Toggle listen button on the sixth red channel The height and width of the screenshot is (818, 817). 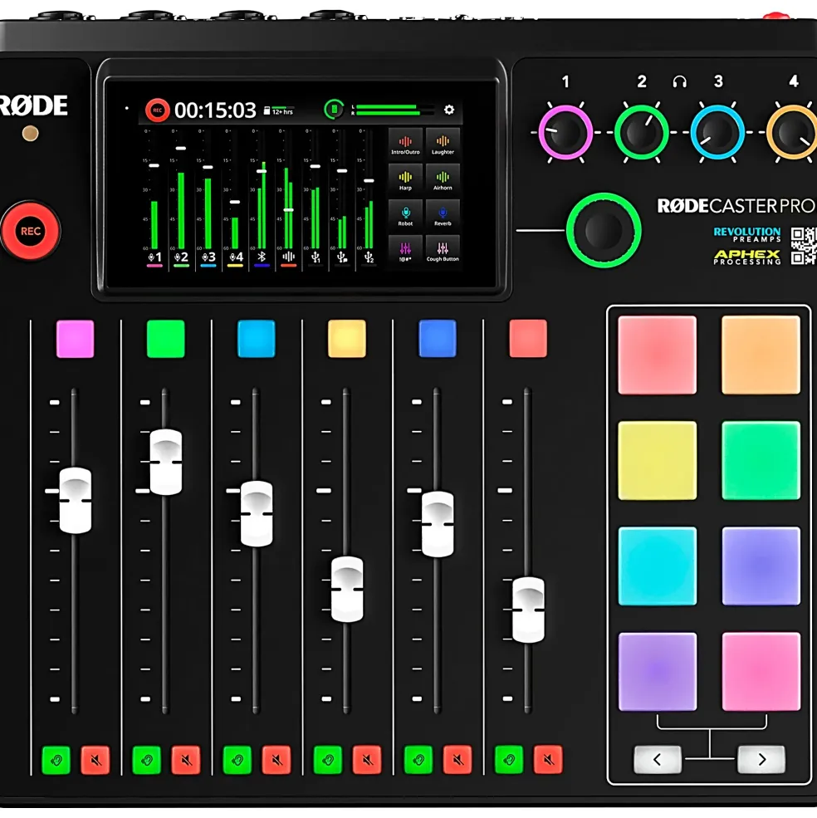tap(509, 760)
